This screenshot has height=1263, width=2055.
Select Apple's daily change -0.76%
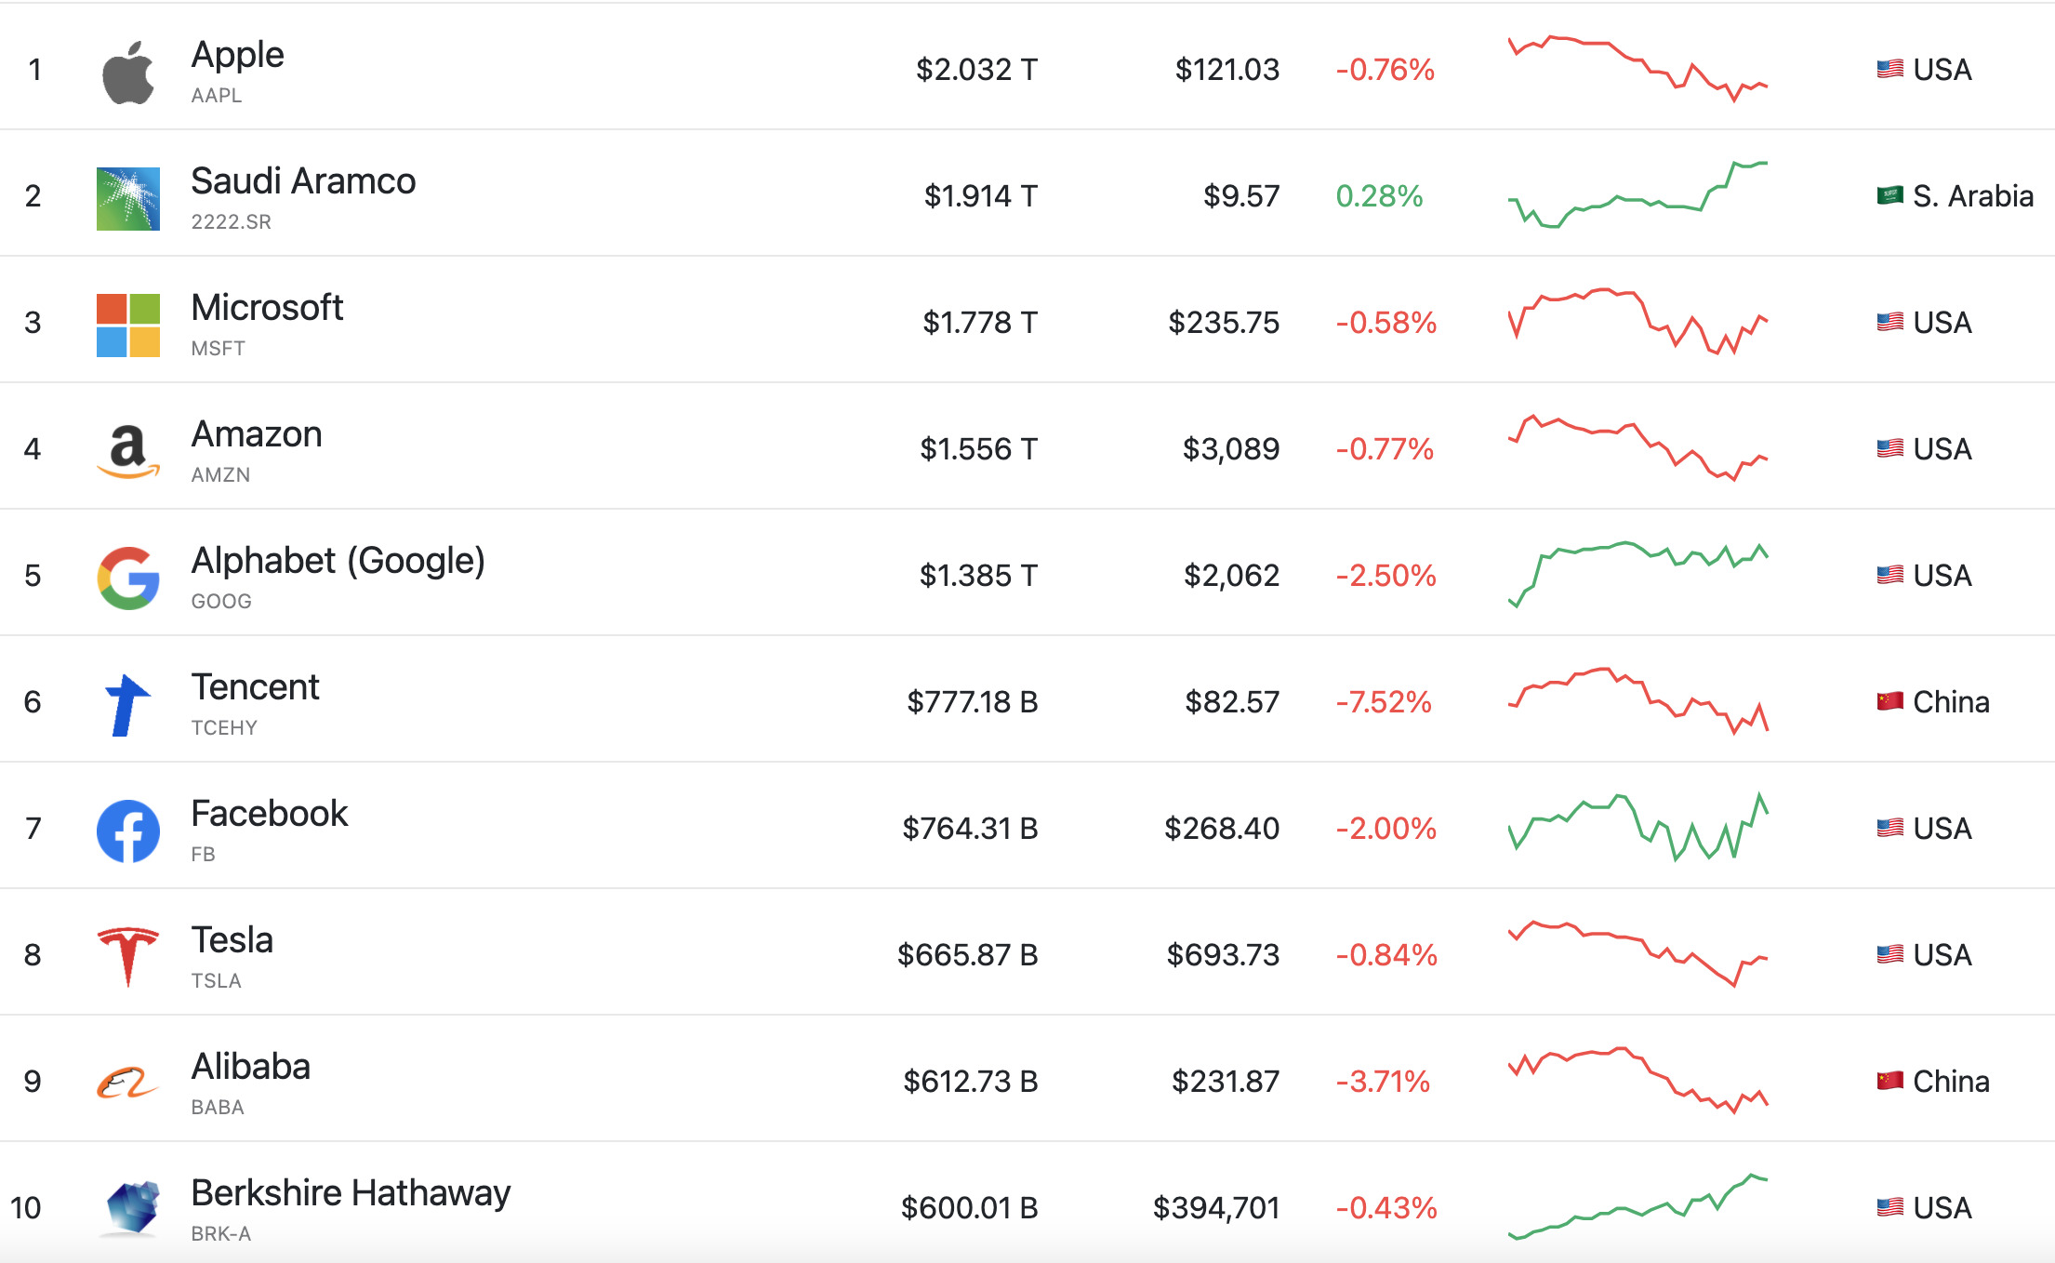click(1385, 70)
